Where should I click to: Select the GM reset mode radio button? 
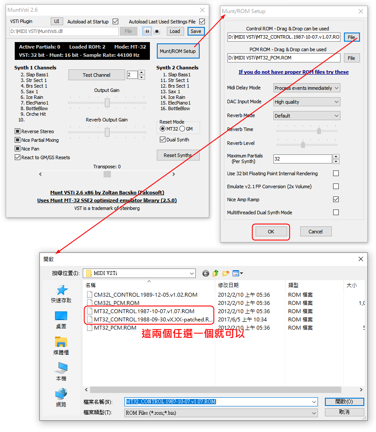click(182, 129)
